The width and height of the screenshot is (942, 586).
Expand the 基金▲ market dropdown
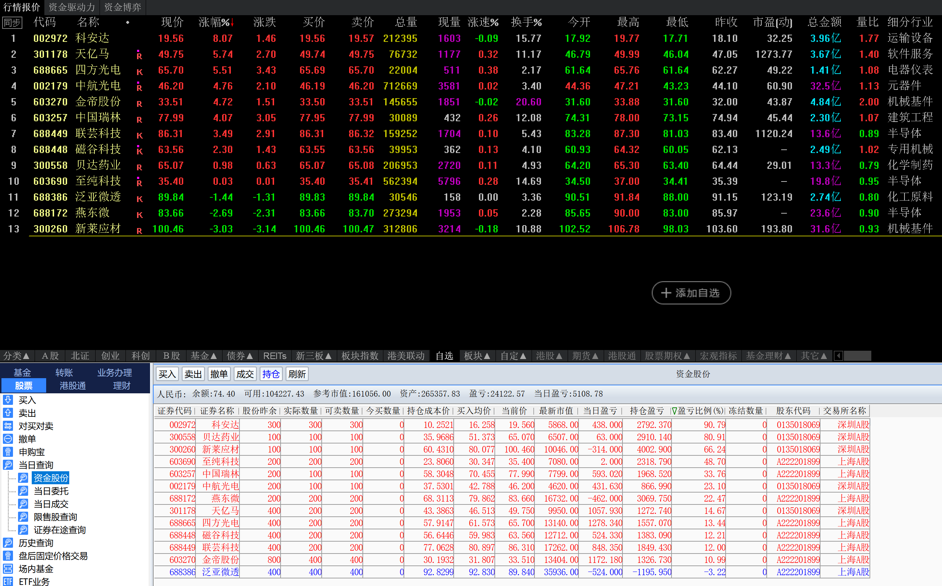pyautogui.click(x=204, y=355)
